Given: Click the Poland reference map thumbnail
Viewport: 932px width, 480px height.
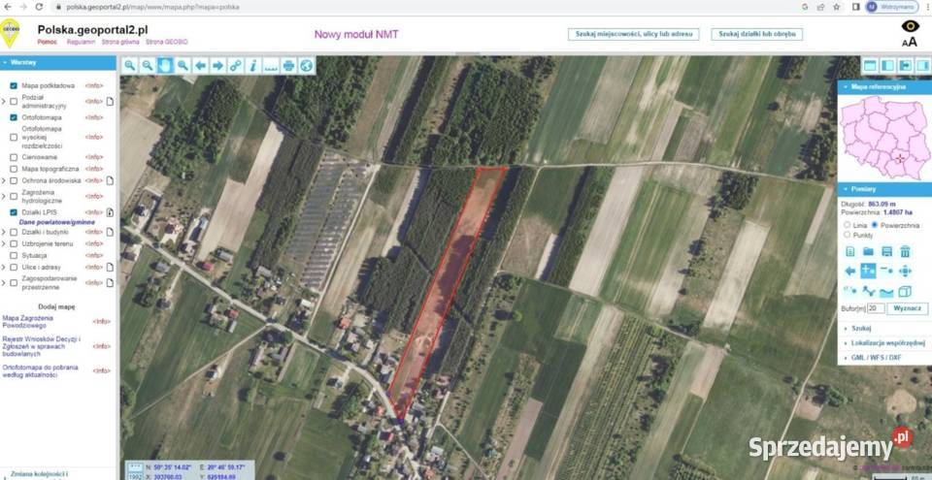Looking at the screenshot, I should [884, 138].
